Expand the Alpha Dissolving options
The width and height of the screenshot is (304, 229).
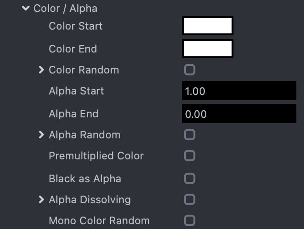pos(41,200)
